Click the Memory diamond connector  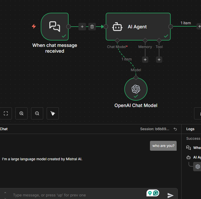pos(145,40)
